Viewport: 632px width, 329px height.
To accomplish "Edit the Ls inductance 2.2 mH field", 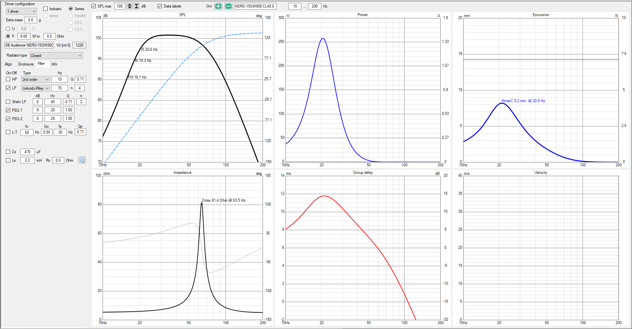I will (28, 160).
